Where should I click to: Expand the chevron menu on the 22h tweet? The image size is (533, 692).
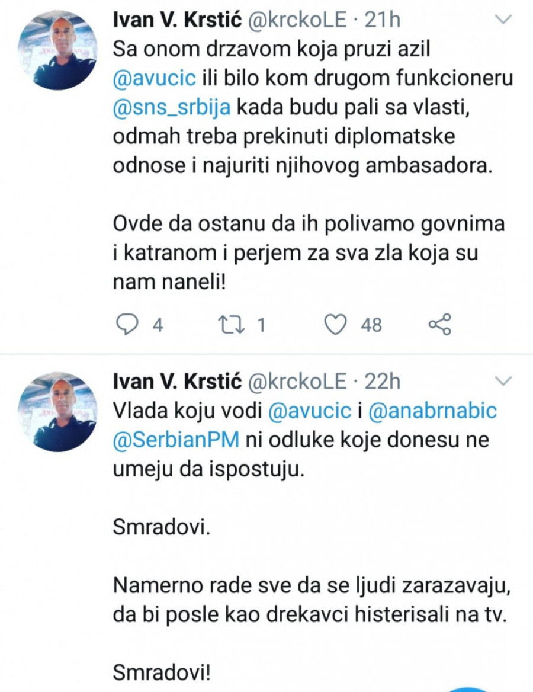[x=503, y=379]
